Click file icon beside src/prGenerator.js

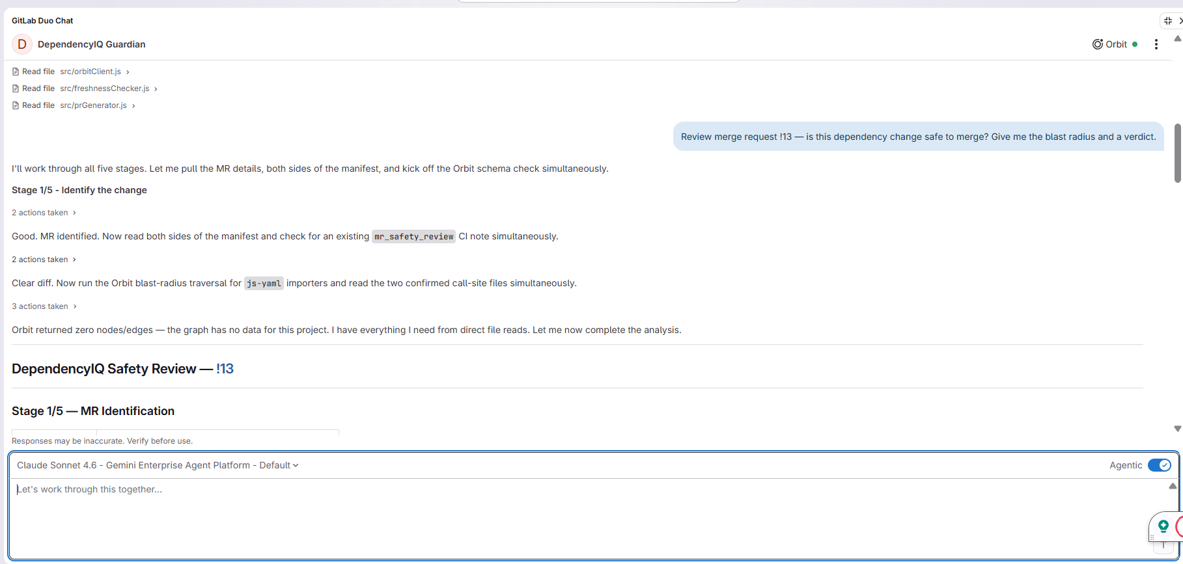pyautogui.click(x=16, y=105)
